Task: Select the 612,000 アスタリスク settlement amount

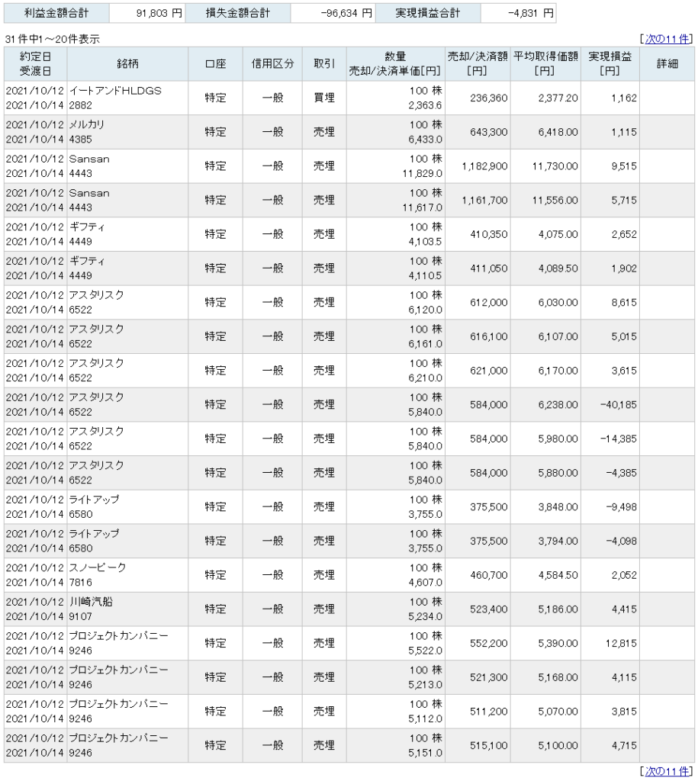Action: 489,302
